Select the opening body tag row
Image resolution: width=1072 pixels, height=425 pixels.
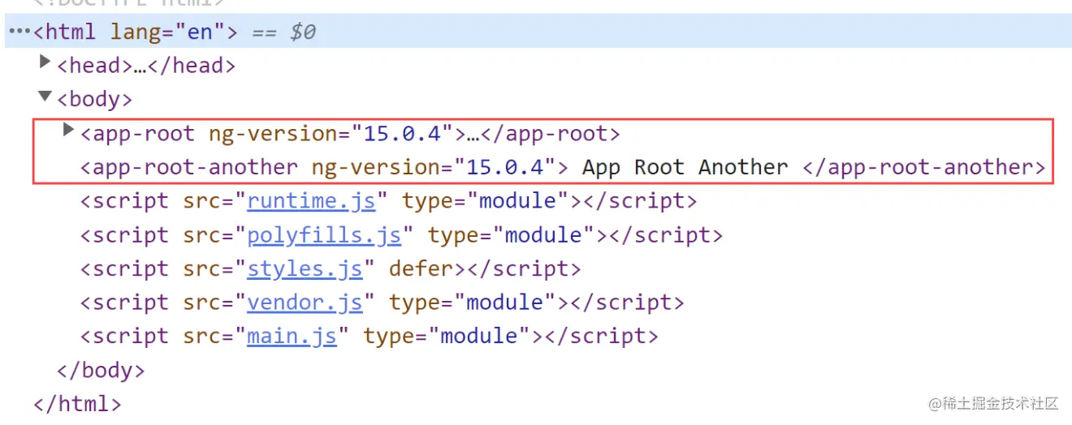(x=94, y=99)
